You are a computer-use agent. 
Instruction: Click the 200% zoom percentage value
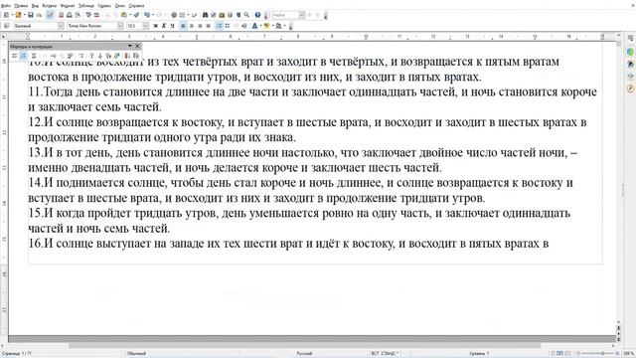628,354
